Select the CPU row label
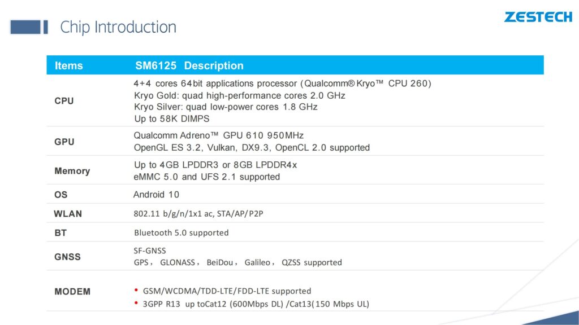The height and width of the screenshot is (325, 579). click(x=64, y=101)
